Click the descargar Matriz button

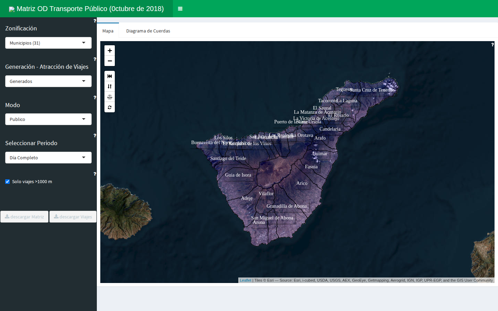coord(24,217)
